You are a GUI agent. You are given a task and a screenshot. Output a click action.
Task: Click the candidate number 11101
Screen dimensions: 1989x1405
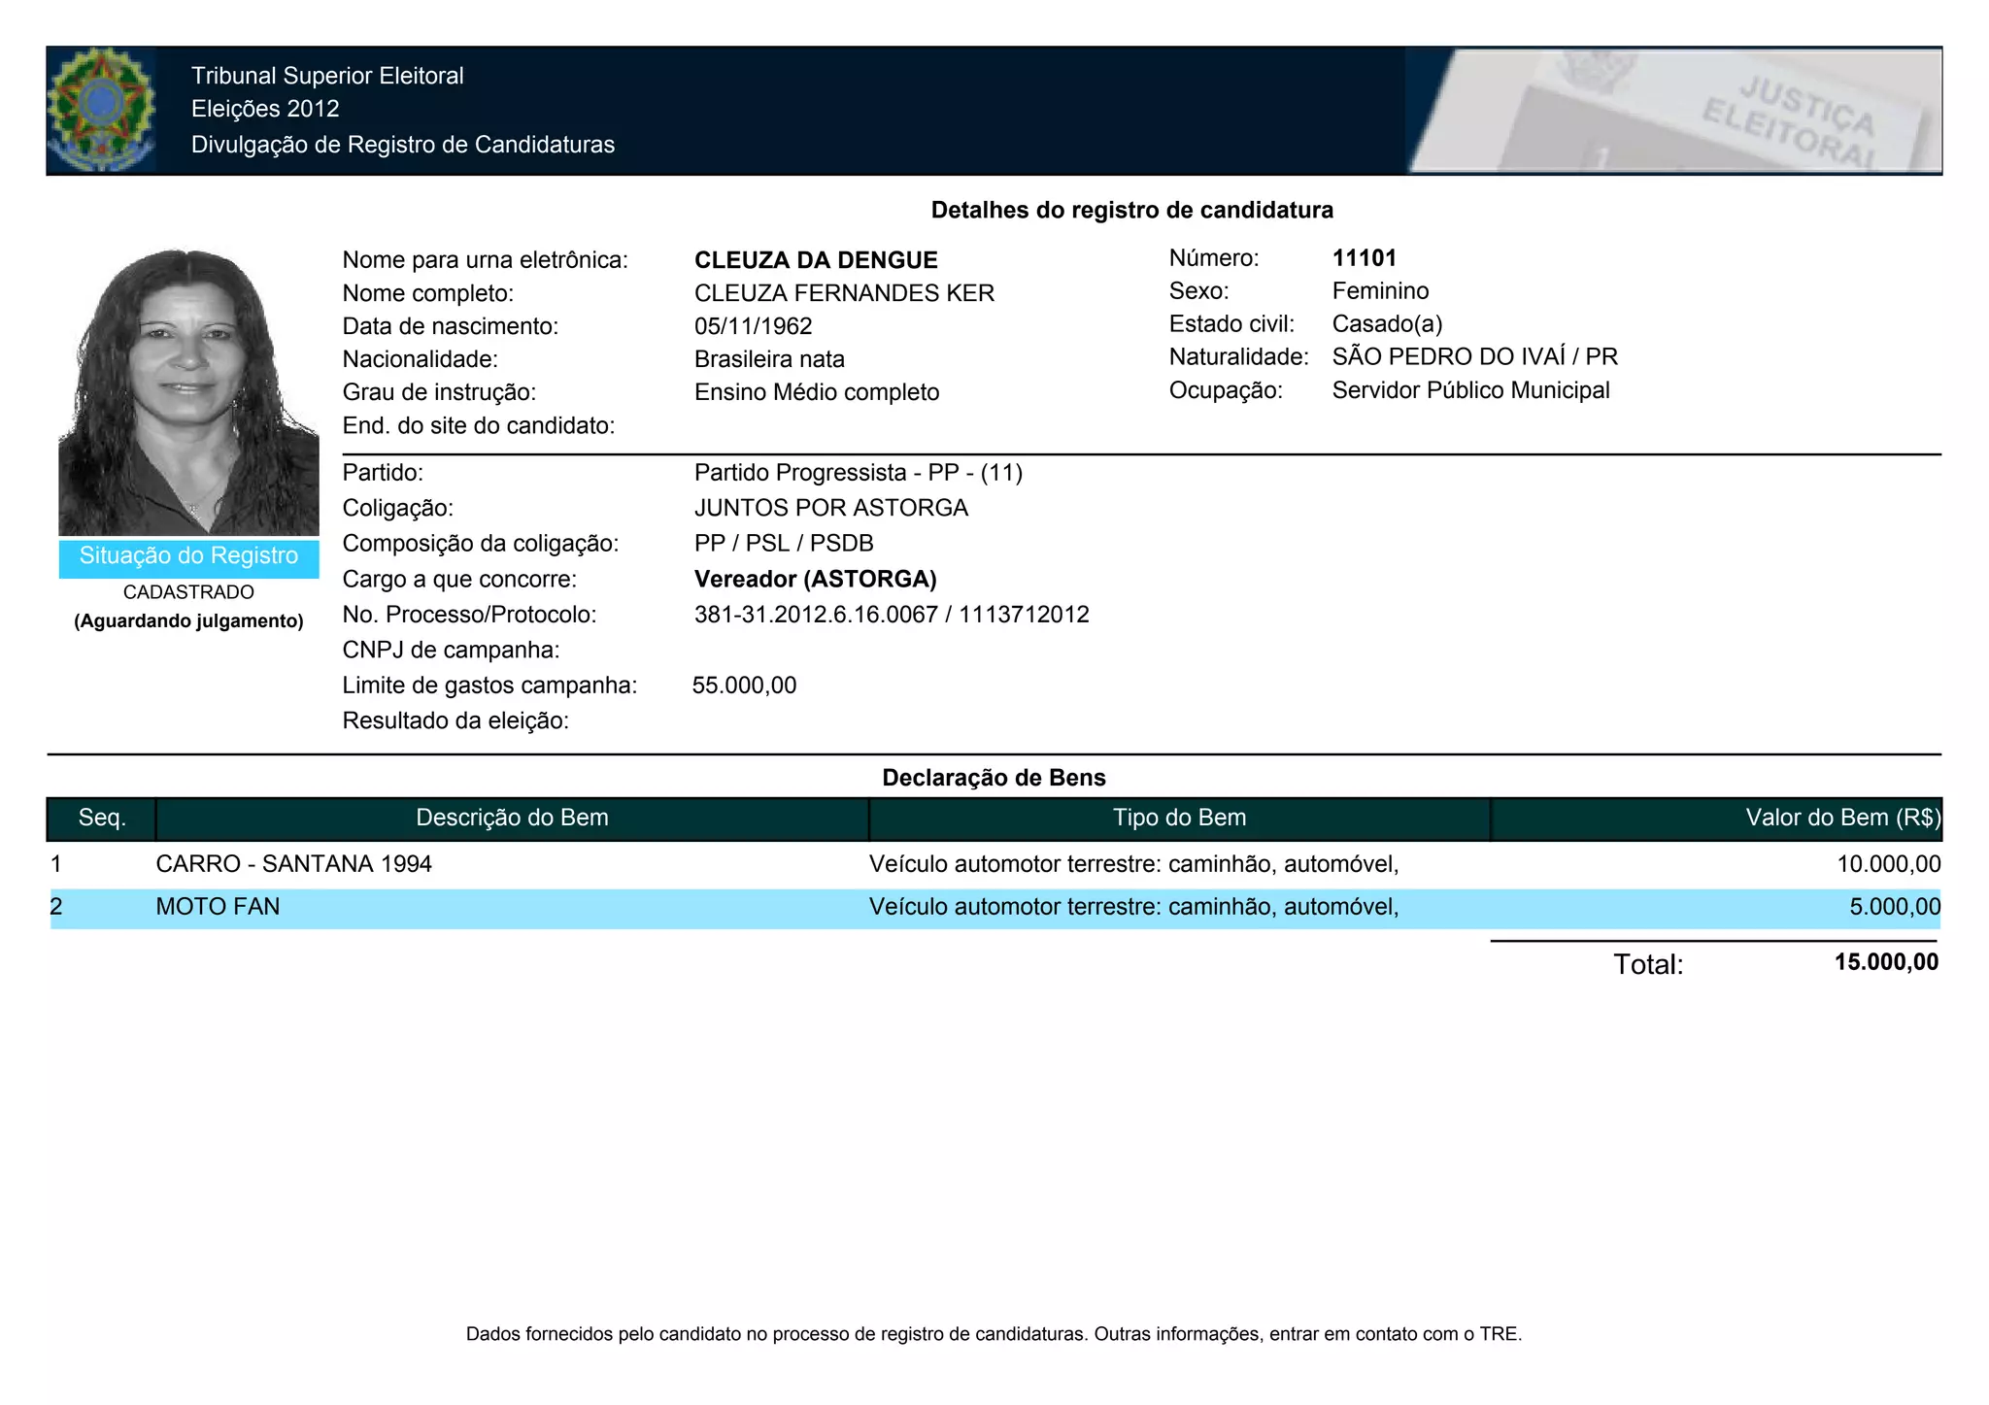(x=1364, y=258)
